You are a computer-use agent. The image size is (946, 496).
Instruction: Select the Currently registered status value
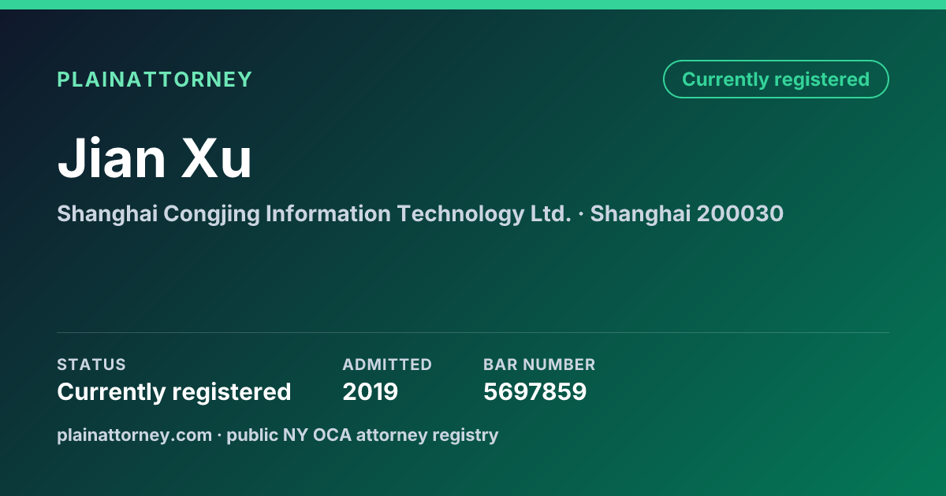(174, 391)
